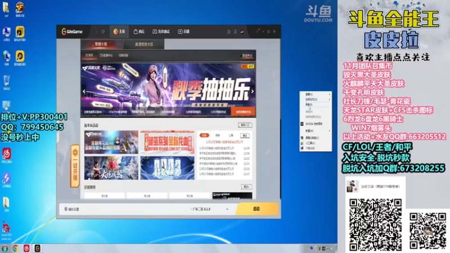Open the NetEase Cloud Music desktop shortcut
450x253 pixels.
click(6, 156)
